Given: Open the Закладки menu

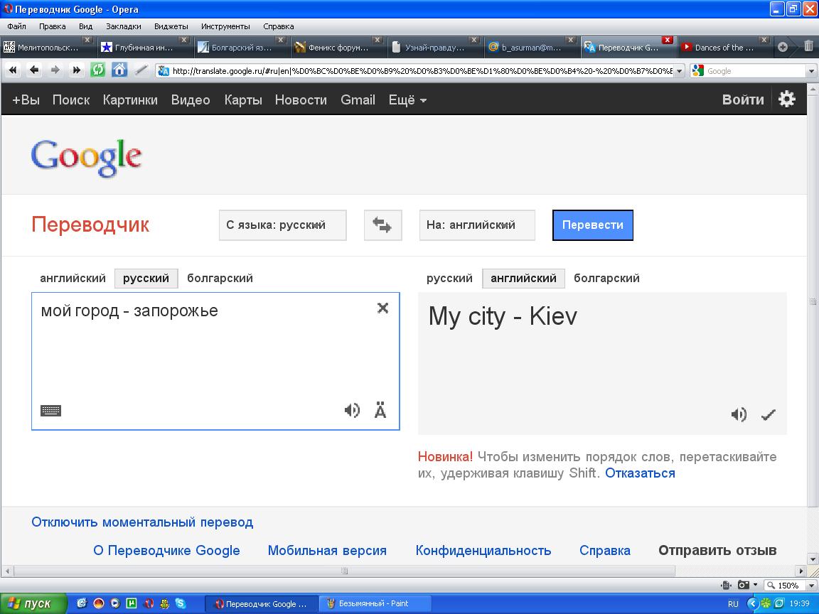Looking at the screenshot, I should point(123,26).
